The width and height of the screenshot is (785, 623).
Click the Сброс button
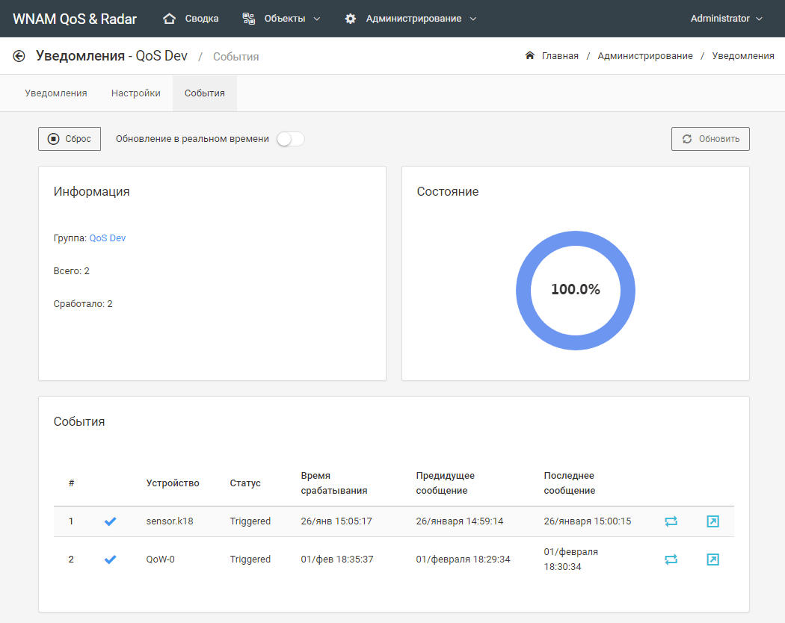(70, 139)
